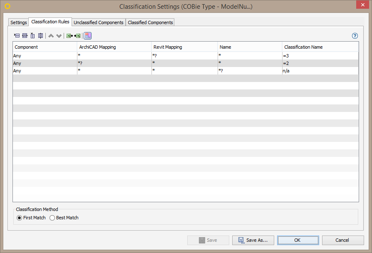Dismiss the dialog with Cancel
This screenshot has width=372, height=253.
[x=342, y=240]
